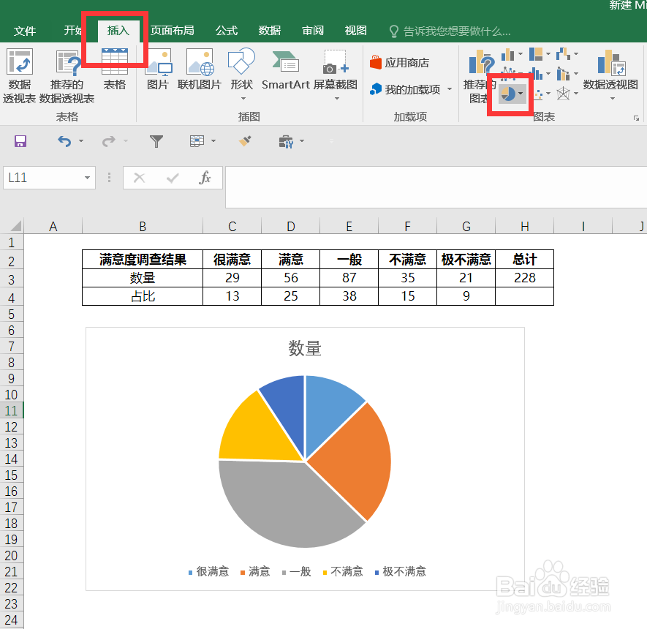Viewport: 647px width, 629px height.
Task: Click the Name Box showing L11
Action: coord(43,178)
